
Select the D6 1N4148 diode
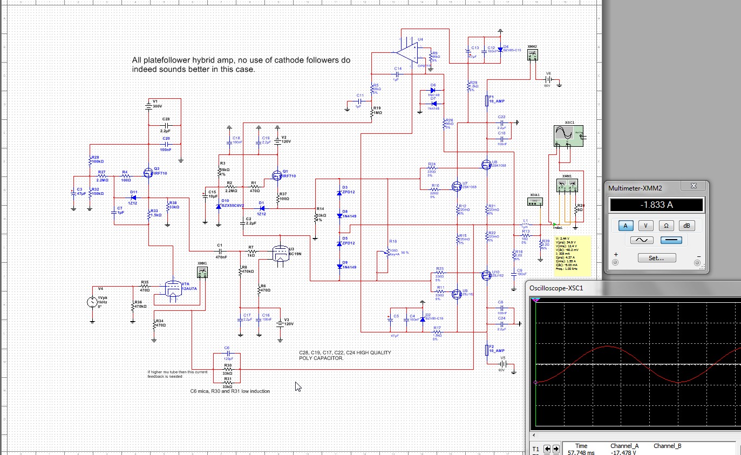tap(433, 90)
